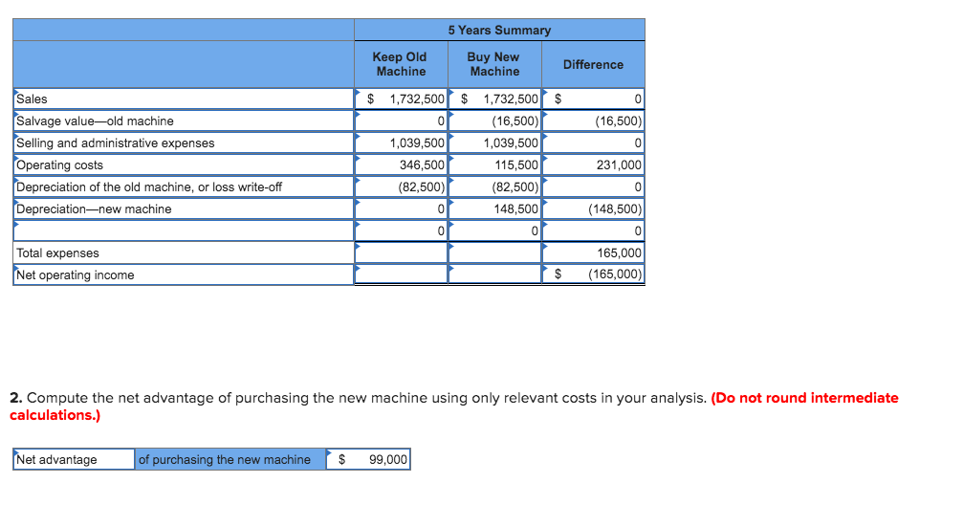The height and width of the screenshot is (505, 963).
Task: Click the 5 Years Summary header
Action: (499, 30)
